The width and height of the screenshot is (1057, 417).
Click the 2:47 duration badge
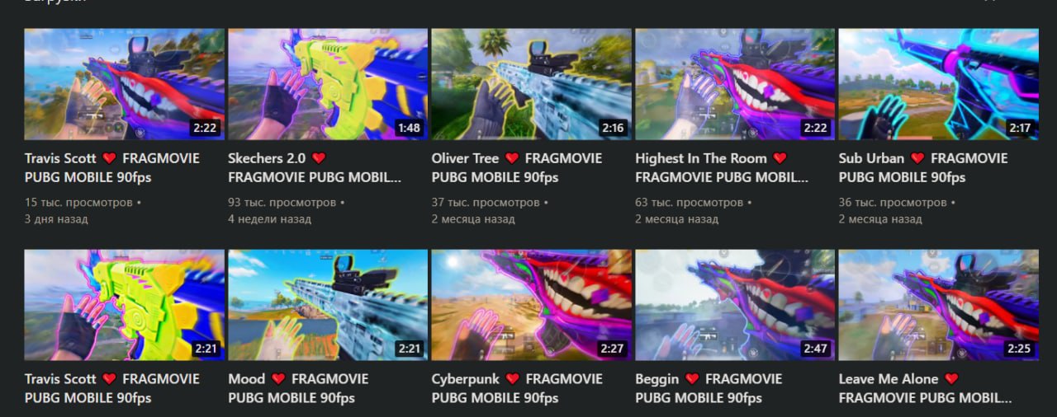tap(815, 349)
